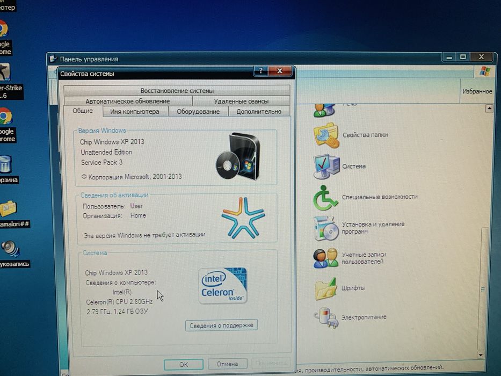Open the Система monitor icon in Control Panel

(x=326, y=167)
